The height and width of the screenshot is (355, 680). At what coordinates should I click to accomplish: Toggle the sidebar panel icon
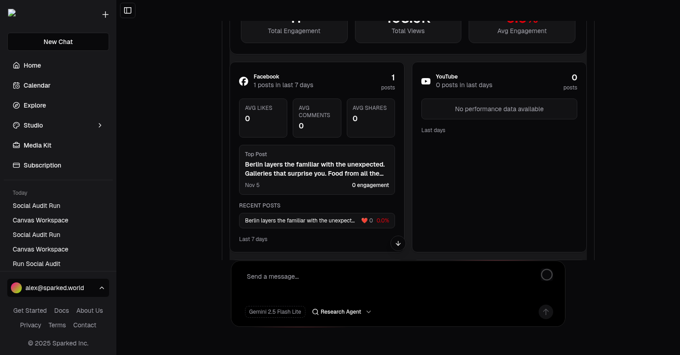[x=128, y=10]
